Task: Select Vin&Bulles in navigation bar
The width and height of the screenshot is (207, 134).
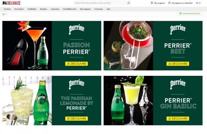Action: pos(32,9)
